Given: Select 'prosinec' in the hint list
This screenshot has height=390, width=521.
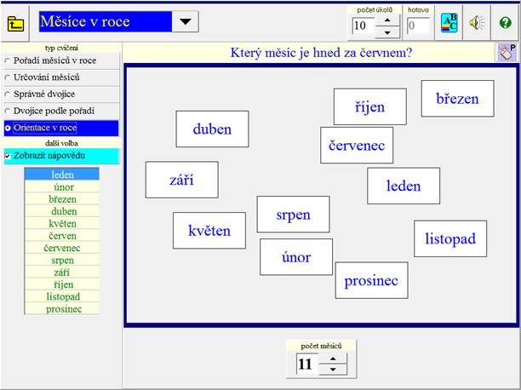Looking at the screenshot, I should tap(62, 308).
